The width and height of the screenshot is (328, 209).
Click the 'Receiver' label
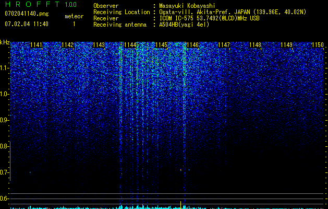106,18
